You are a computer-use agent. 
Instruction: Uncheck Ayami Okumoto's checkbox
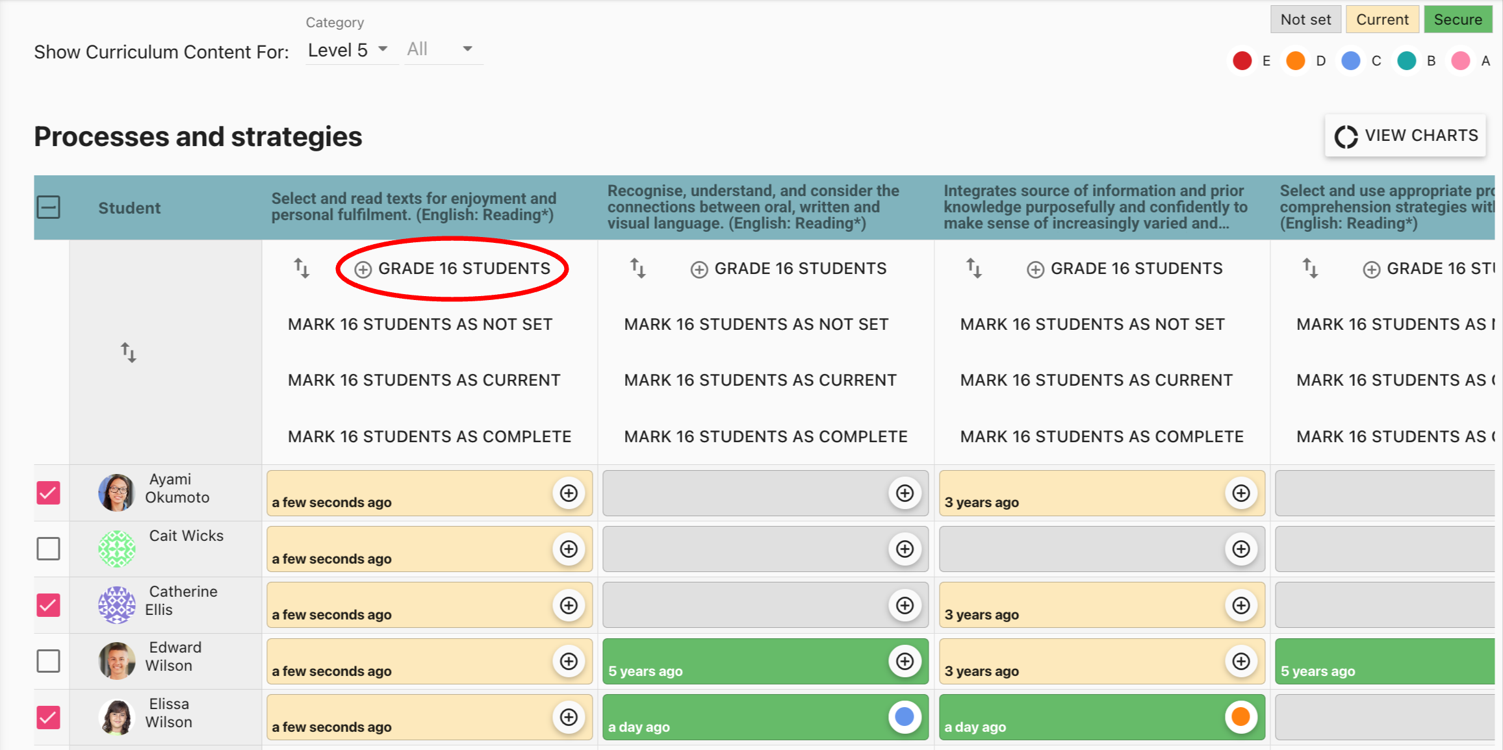click(49, 493)
